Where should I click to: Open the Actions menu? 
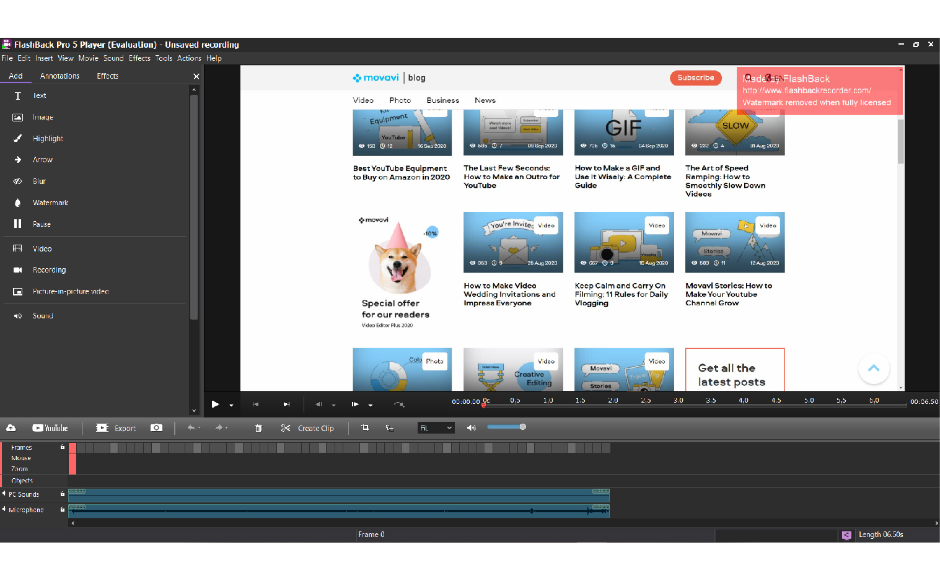click(189, 58)
